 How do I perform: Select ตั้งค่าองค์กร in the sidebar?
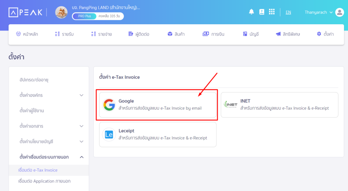(31, 95)
